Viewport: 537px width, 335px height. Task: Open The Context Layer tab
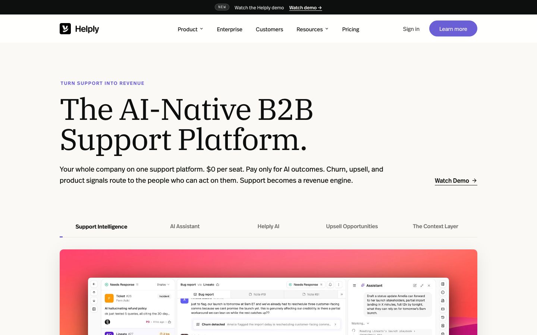click(436, 226)
